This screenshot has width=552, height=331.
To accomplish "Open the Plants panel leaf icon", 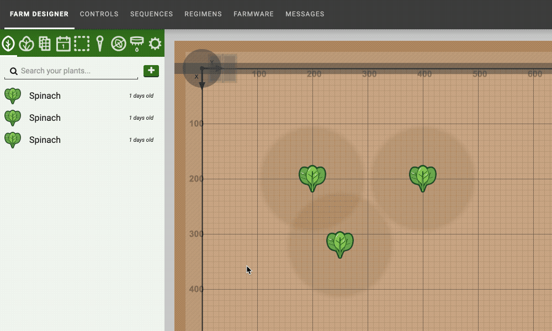I will click(x=8, y=44).
